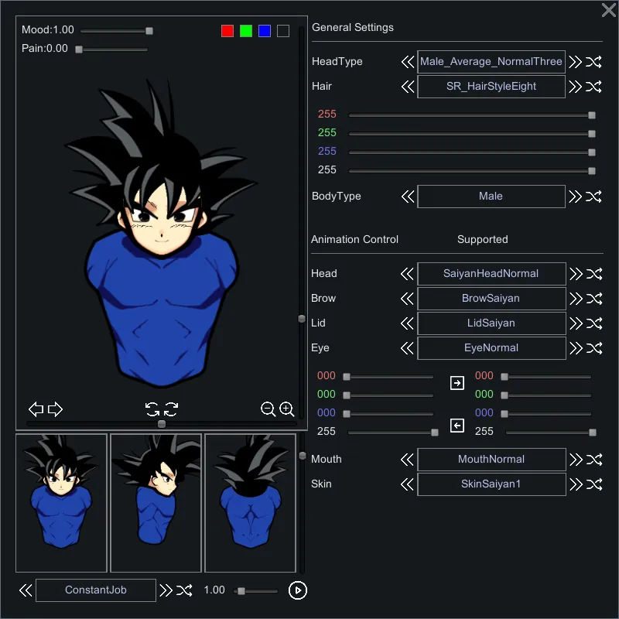Copy right eye color to left

tap(457, 426)
